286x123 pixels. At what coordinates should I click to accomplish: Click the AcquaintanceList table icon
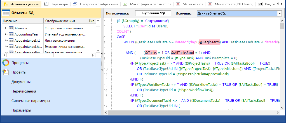11,40
